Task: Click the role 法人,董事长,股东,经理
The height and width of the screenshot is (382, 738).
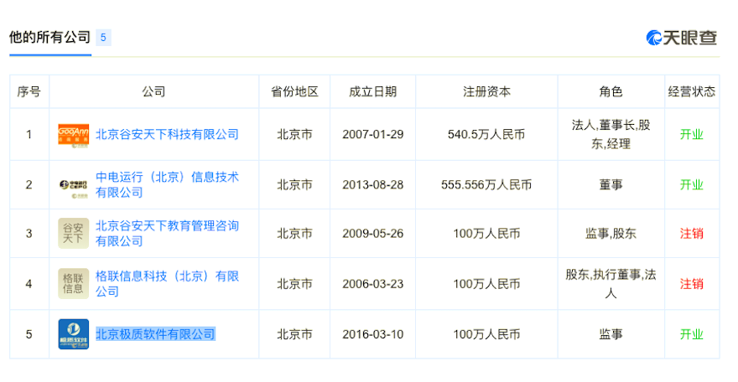Action: 611,134
